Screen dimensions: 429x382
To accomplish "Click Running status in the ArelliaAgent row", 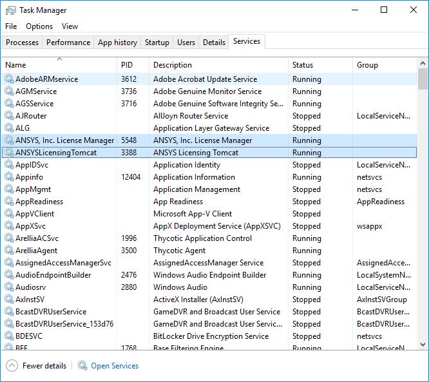I will (307, 251).
